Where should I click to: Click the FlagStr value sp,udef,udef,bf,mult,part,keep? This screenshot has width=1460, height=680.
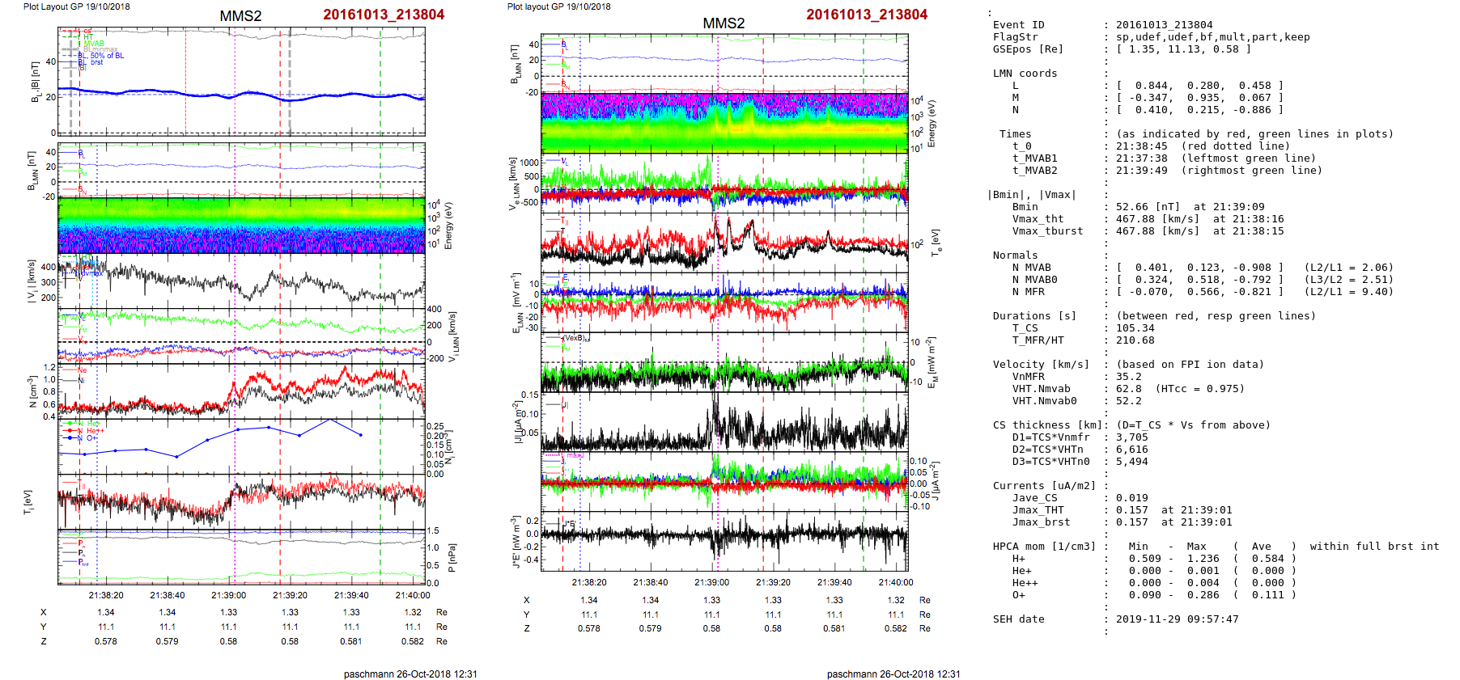(1212, 37)
